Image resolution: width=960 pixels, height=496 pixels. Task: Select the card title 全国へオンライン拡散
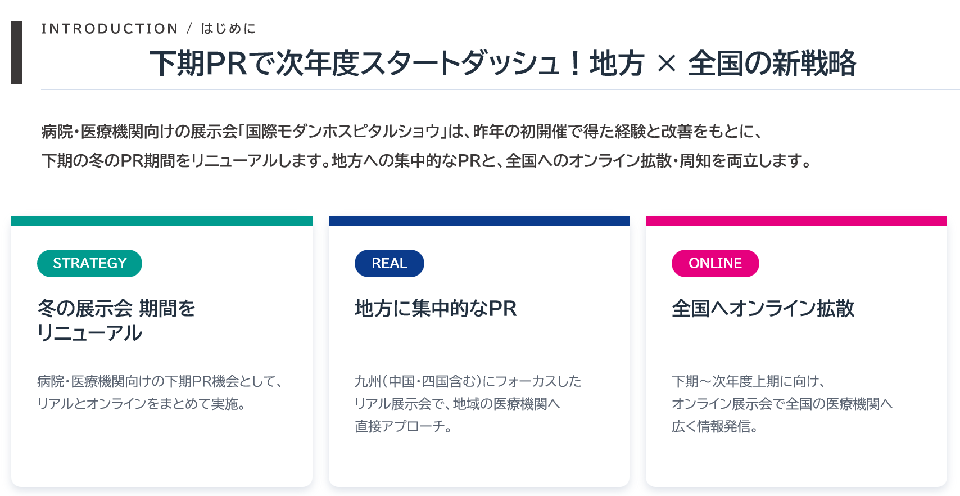click(x=763, y=308)
